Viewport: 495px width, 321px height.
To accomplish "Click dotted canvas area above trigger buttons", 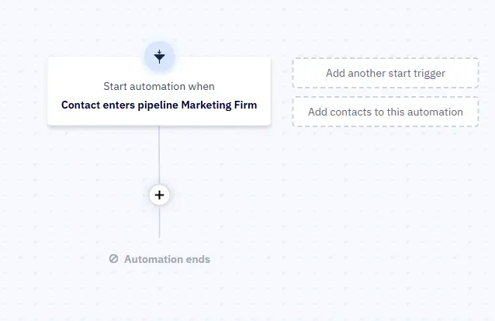I will 386,31.
